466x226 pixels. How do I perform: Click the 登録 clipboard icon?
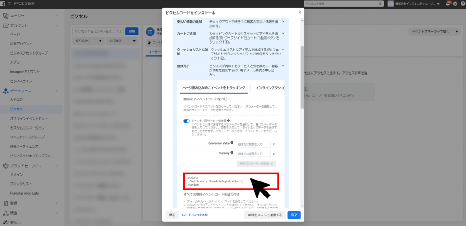5,203
